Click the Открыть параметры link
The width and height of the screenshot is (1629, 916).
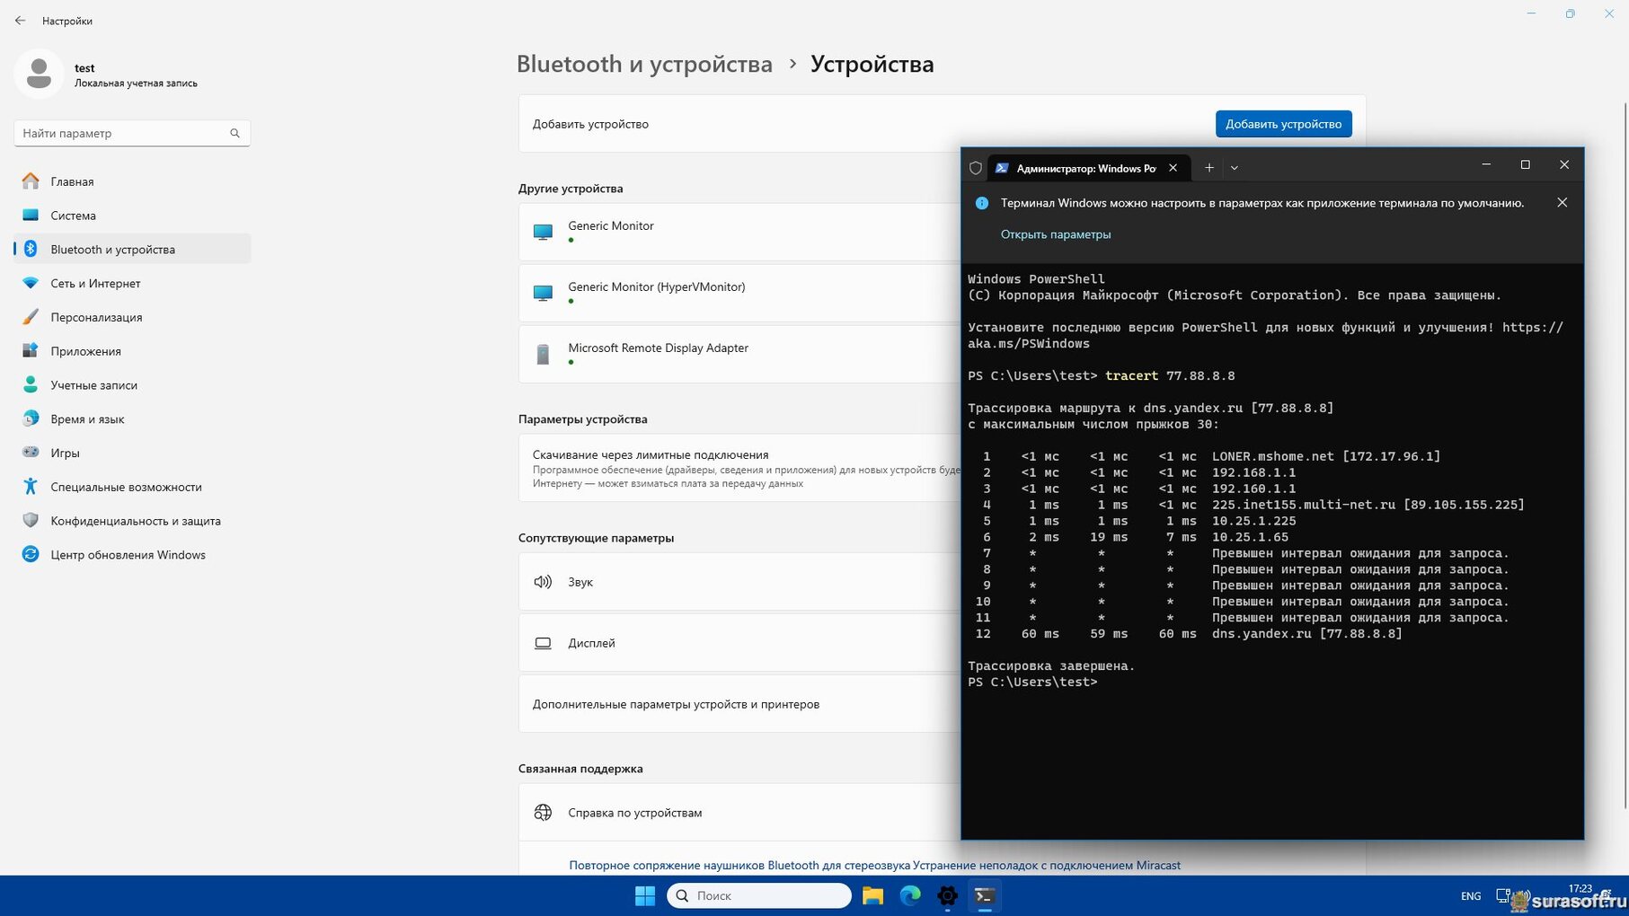point(1055,234)
